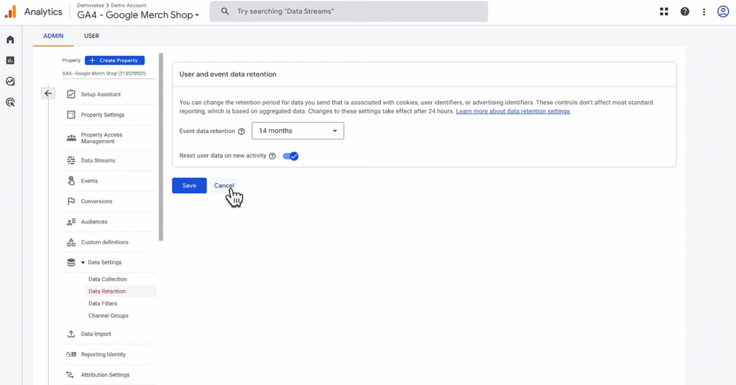This screenshot has width=736, height=385.
Task: Click the Reporting Identity label
Action: coord(103,355)
